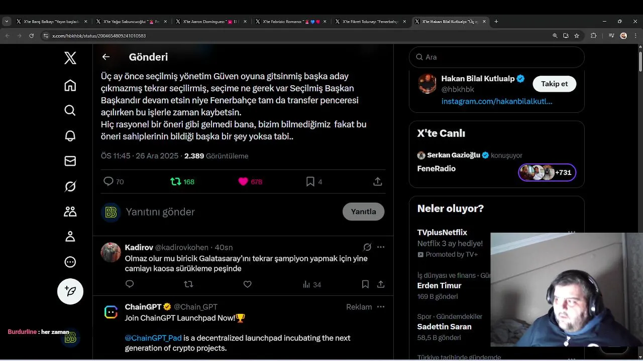Viewport: 643px width, 361px height.
Task: Go back using the arrow beside Gönderi
Action: click(x=106, y=57)
